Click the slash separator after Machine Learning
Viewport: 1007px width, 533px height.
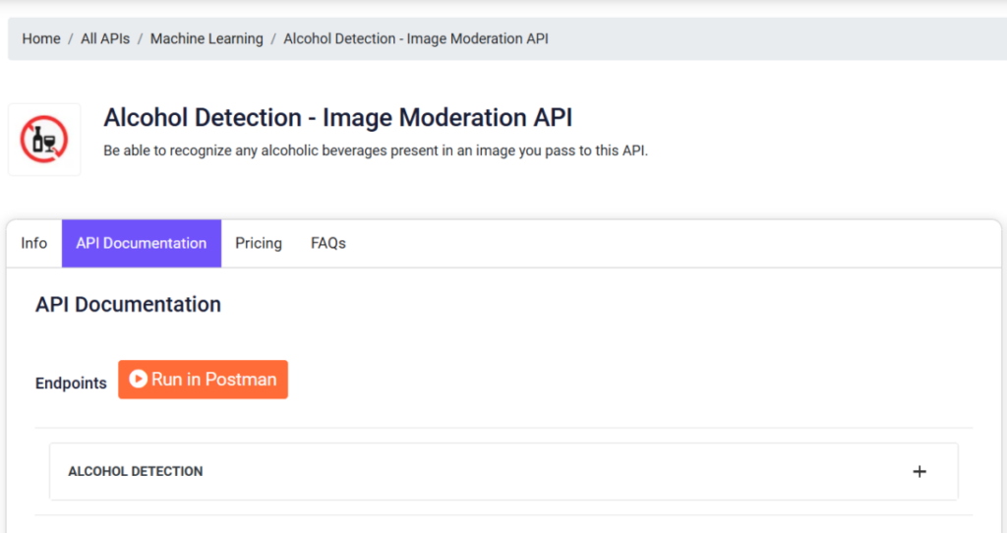click(273, 38)
